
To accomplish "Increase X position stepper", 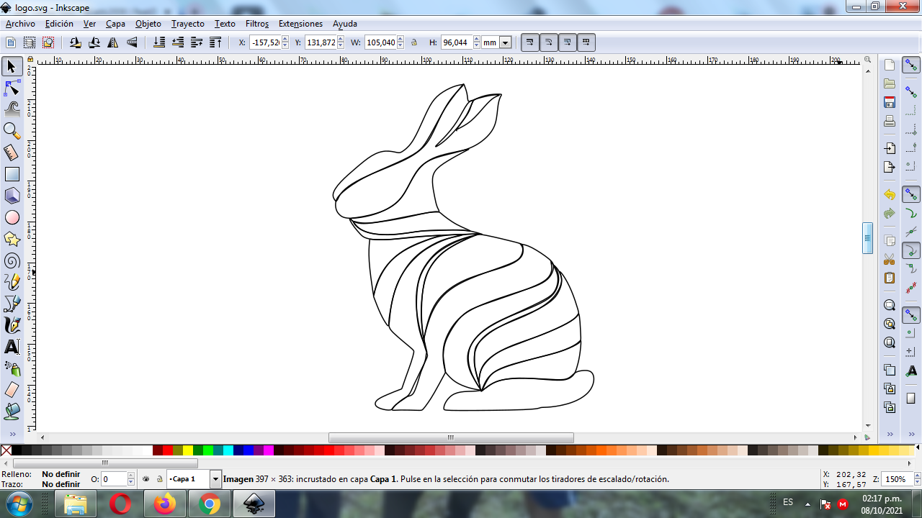I will point(285,40).
